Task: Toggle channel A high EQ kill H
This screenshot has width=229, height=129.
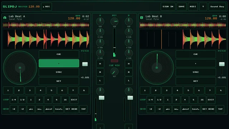Action: 100,64
